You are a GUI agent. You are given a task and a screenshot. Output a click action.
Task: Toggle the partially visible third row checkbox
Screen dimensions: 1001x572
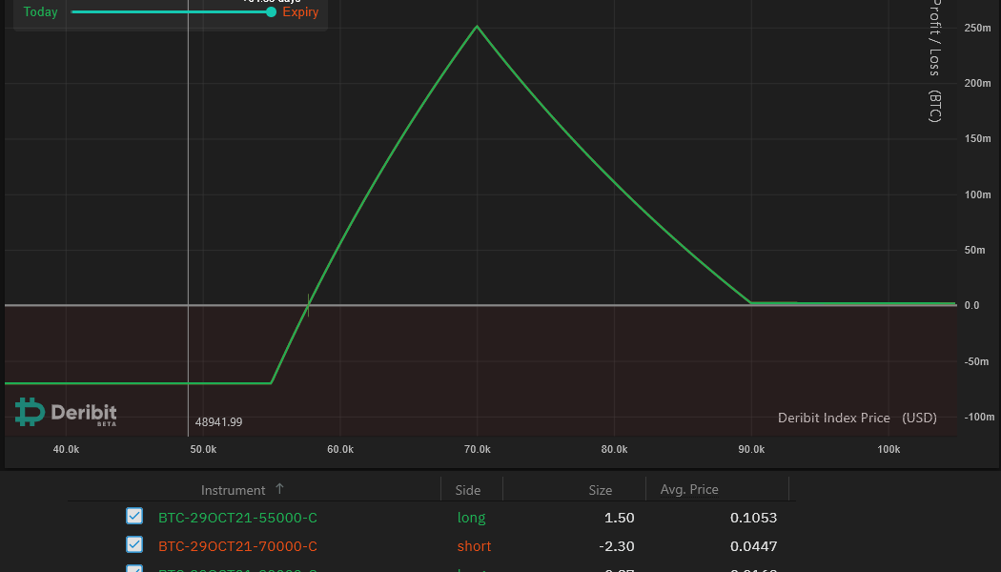tap(134, 569)
